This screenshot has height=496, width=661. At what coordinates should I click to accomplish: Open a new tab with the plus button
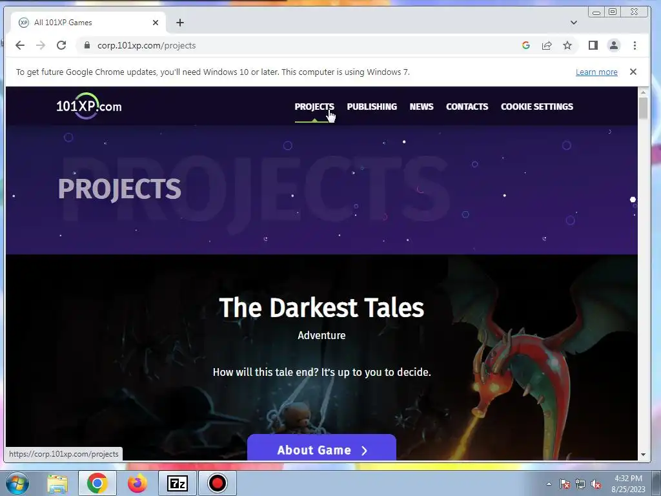180,23
